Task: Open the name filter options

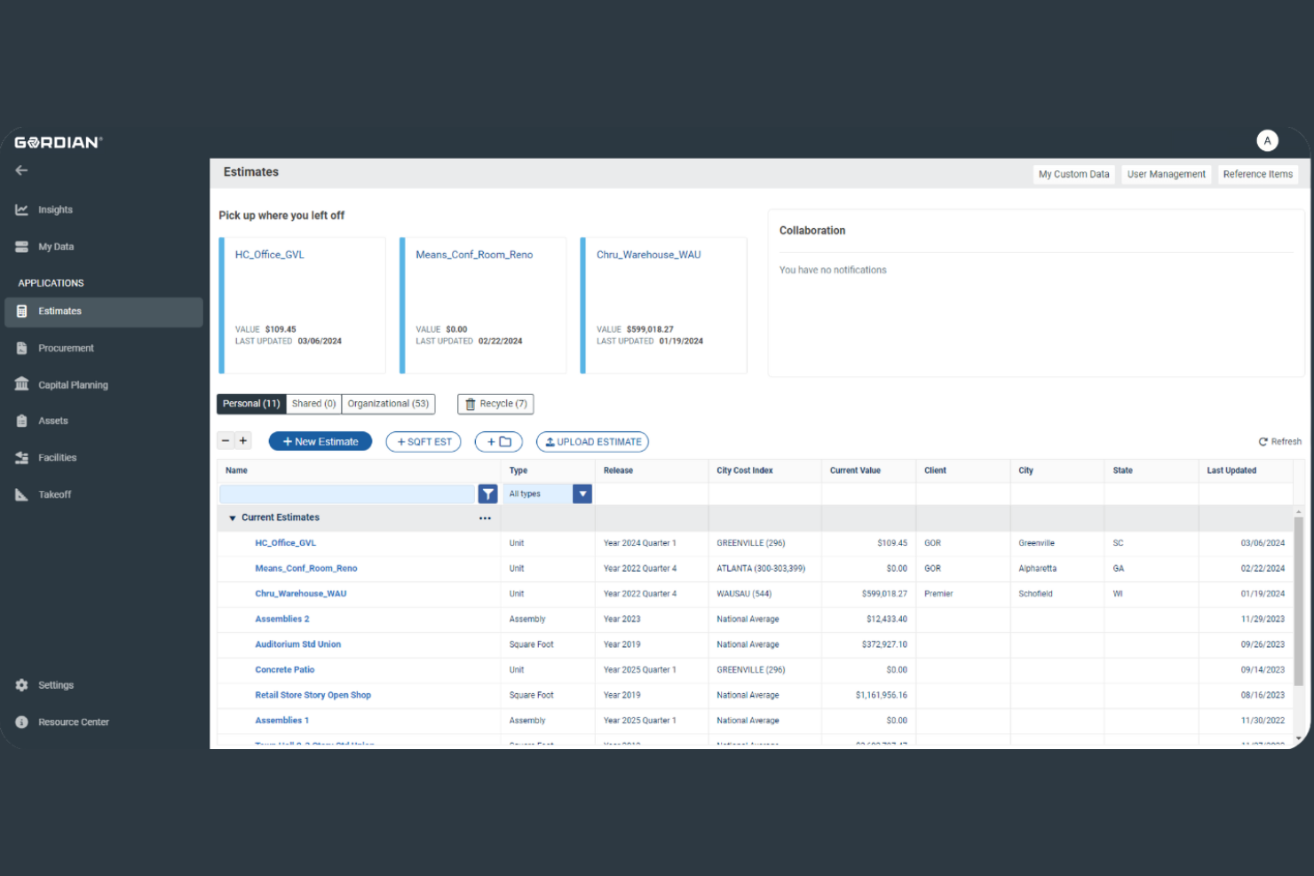Action: click(x=487, y=493)
